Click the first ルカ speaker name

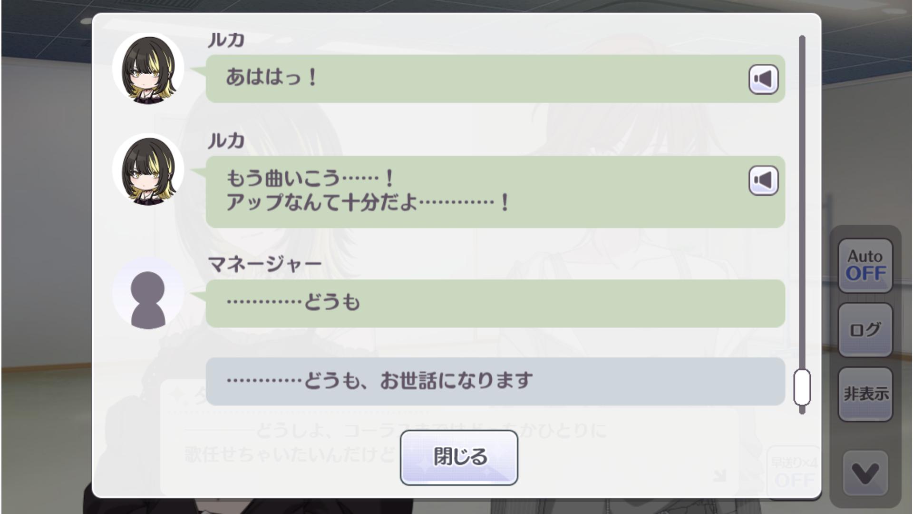(x=226, y=40)
